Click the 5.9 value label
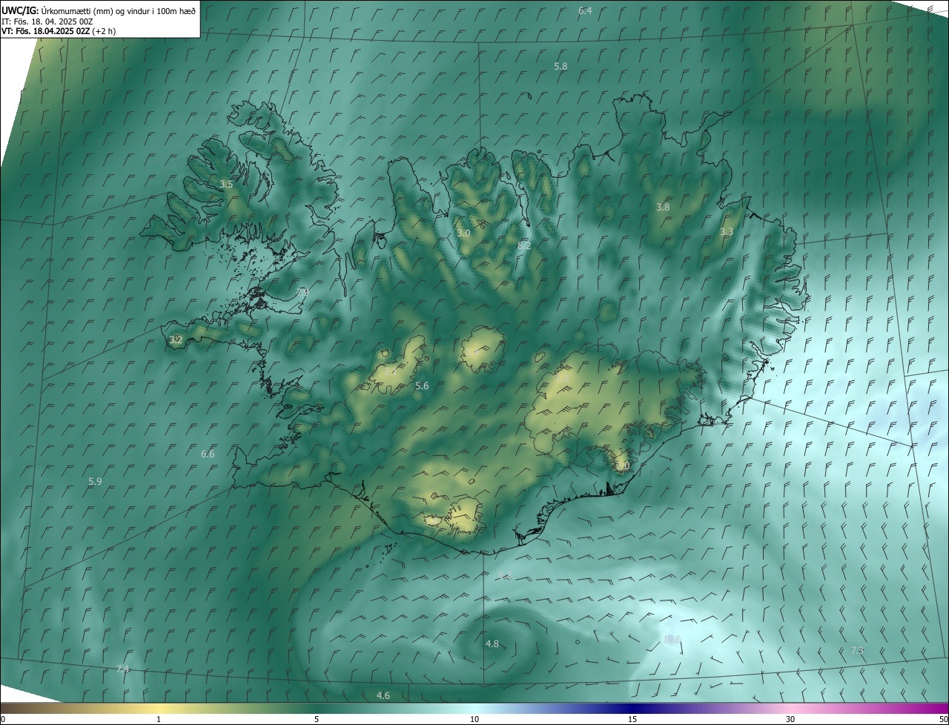This screenshot has height=725, width=949. (95, 482)
